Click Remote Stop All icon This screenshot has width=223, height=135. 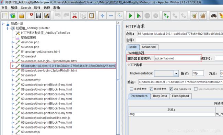click(x=175, y=15)
